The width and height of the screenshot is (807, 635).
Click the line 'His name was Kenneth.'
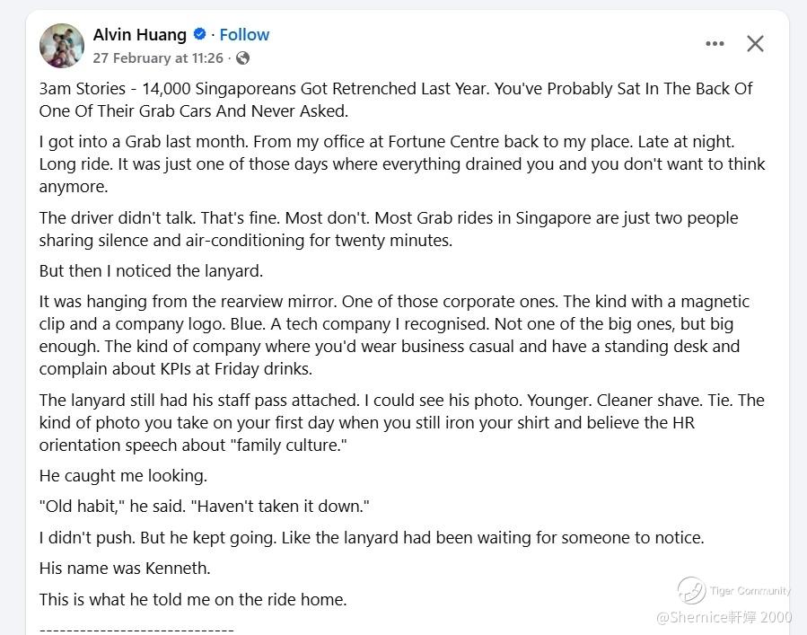125,568
